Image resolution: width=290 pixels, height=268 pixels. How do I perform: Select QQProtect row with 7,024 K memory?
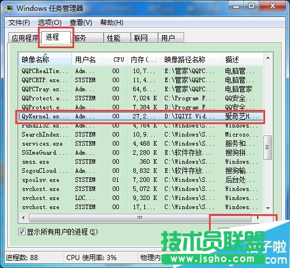click(140, 98)
